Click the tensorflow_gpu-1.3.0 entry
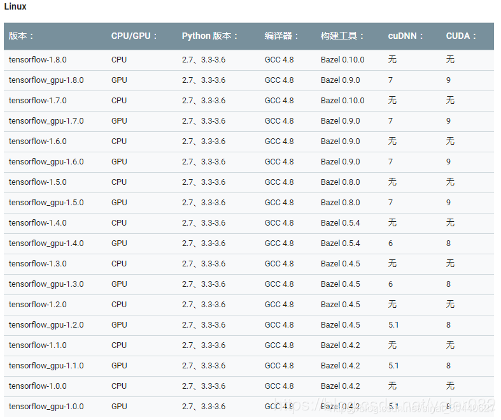The image size is (501, 420). click(x=46, y=284)
